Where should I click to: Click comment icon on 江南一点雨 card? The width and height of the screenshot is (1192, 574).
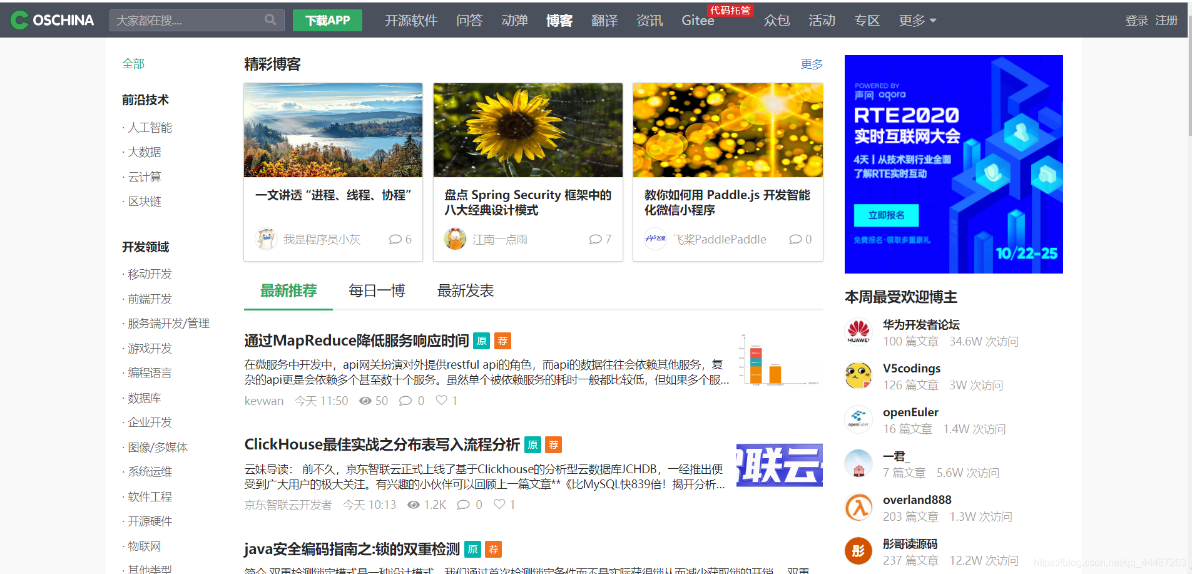tap(595, 239)
